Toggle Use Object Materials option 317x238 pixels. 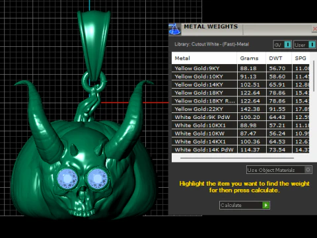point(308,170)
